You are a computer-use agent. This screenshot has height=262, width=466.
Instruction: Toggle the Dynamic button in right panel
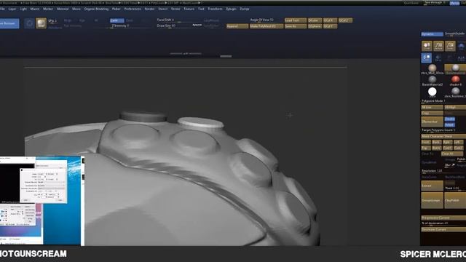pos(432,34)
